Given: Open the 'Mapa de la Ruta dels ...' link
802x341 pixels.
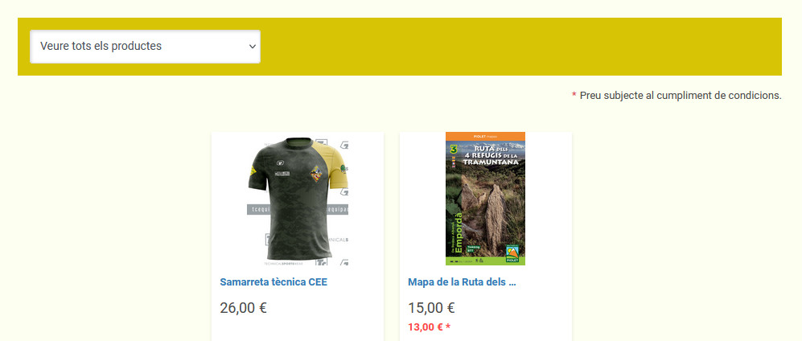Looking at the screenshot, I should pyautogui.click(x=462, y=282).
